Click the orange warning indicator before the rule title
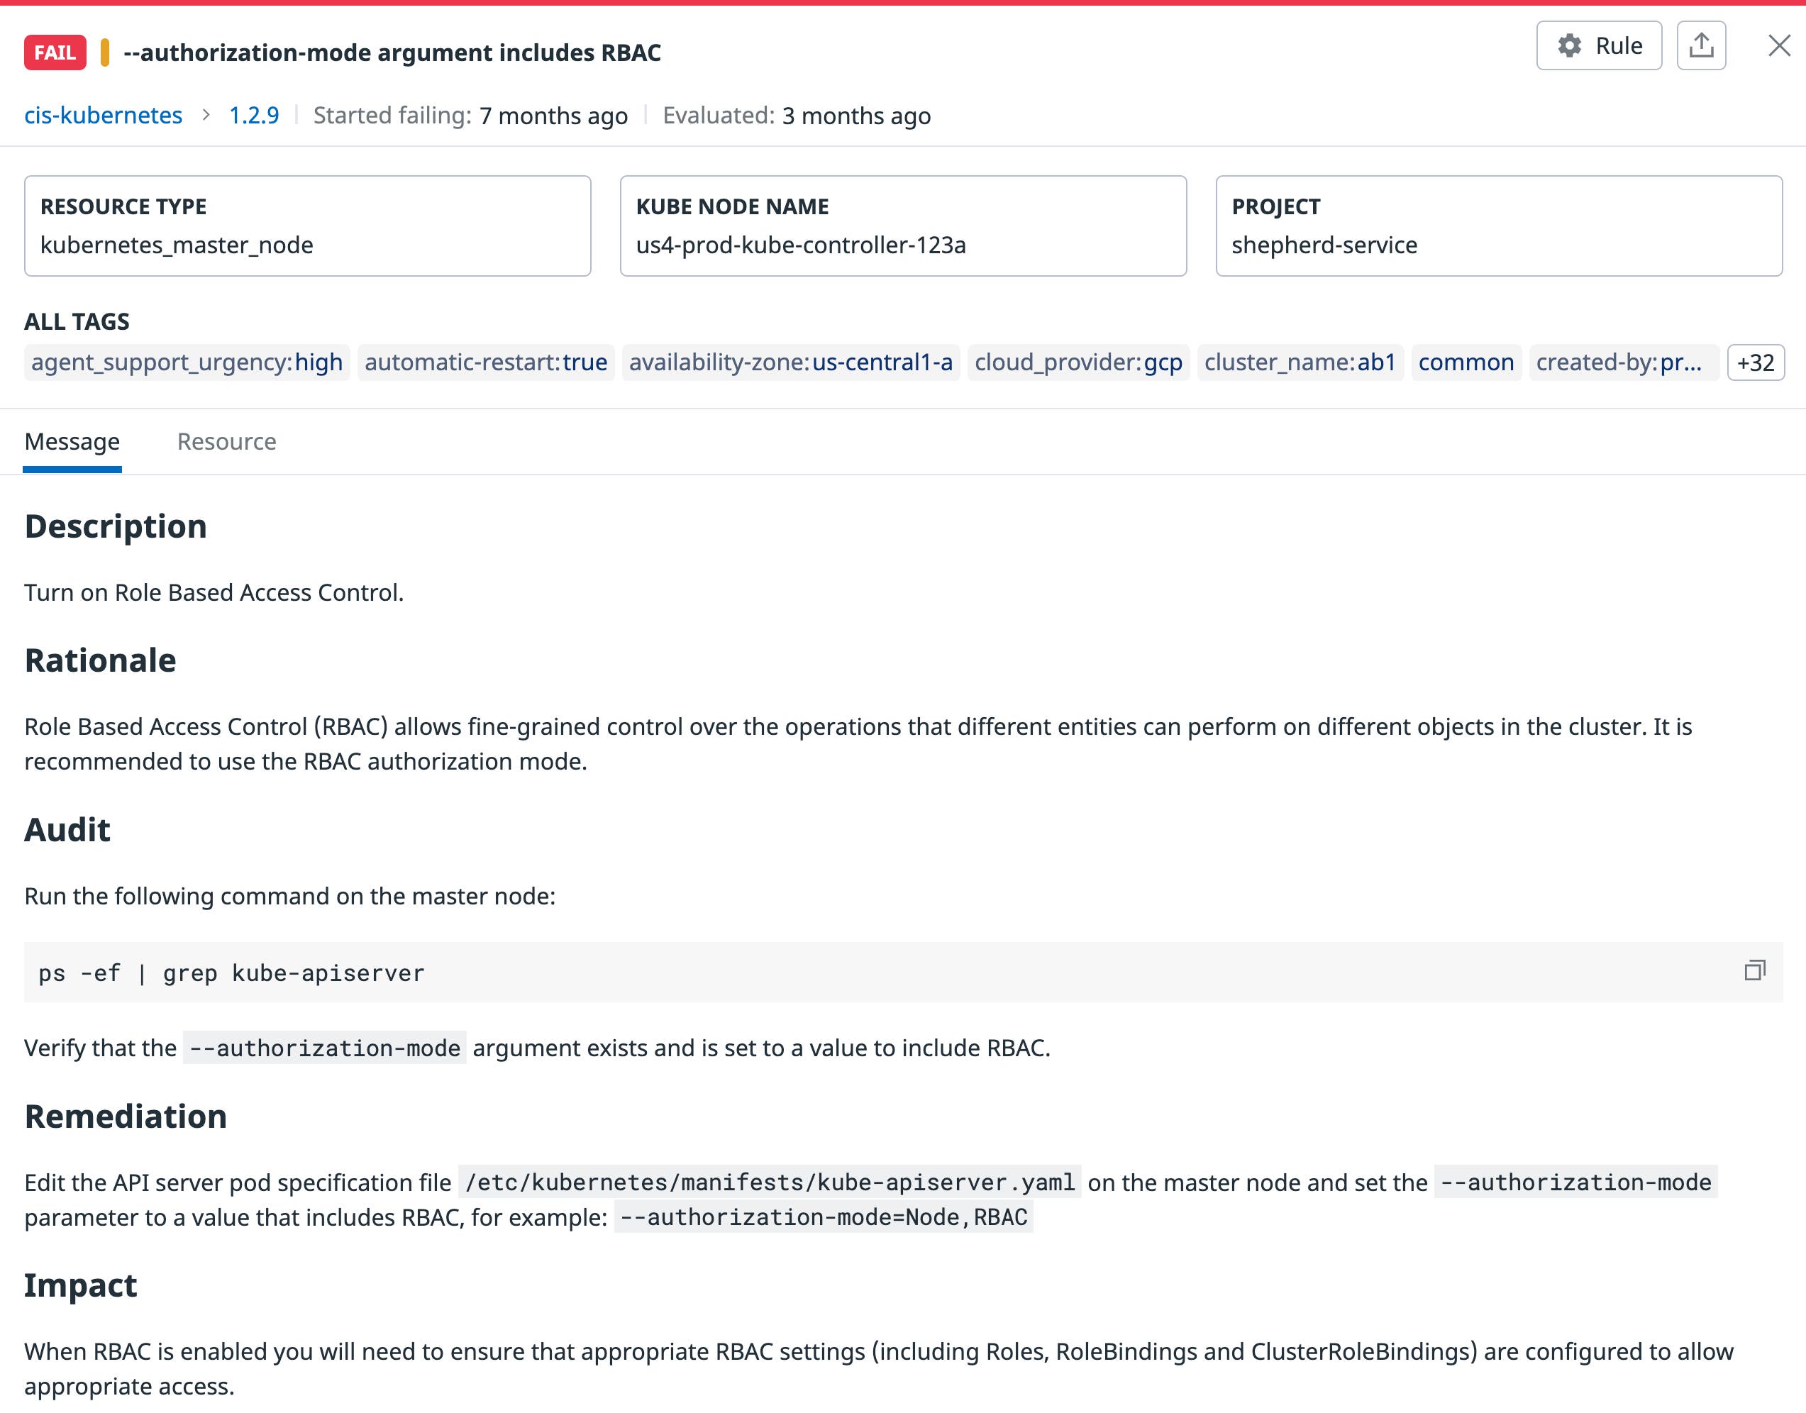 [x=103, y=52]
